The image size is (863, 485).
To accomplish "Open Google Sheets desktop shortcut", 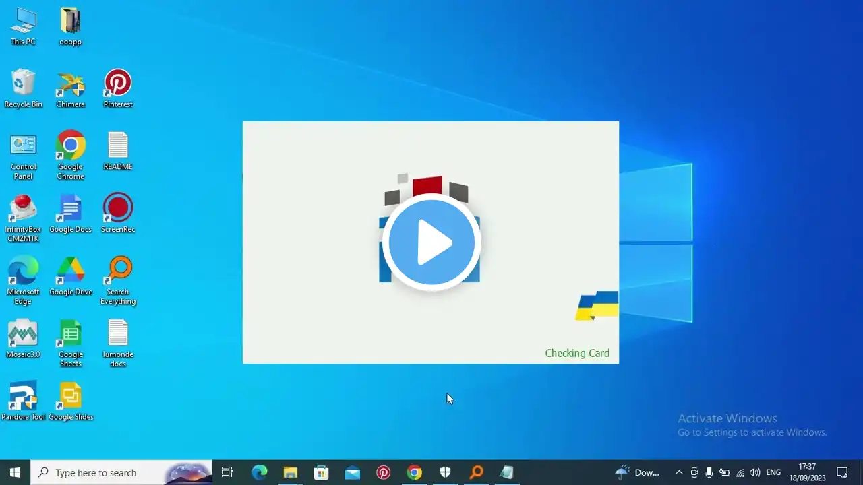I will pos(70,344).
